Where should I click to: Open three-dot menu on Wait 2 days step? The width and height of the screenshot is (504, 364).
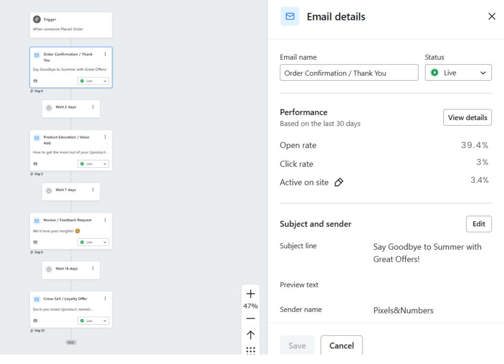click(93, 107)
